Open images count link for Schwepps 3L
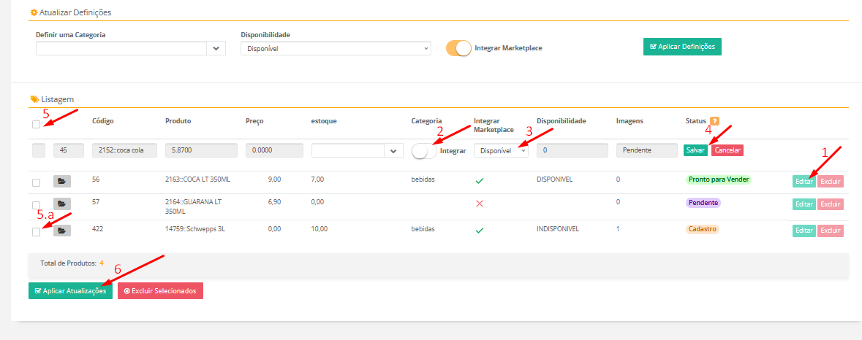Viewport: 862px width, 340px height. tap(619, 229)
